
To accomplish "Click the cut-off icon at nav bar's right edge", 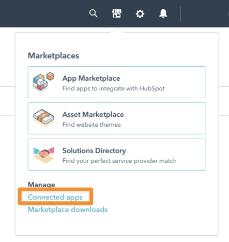I will pos(228,14).
